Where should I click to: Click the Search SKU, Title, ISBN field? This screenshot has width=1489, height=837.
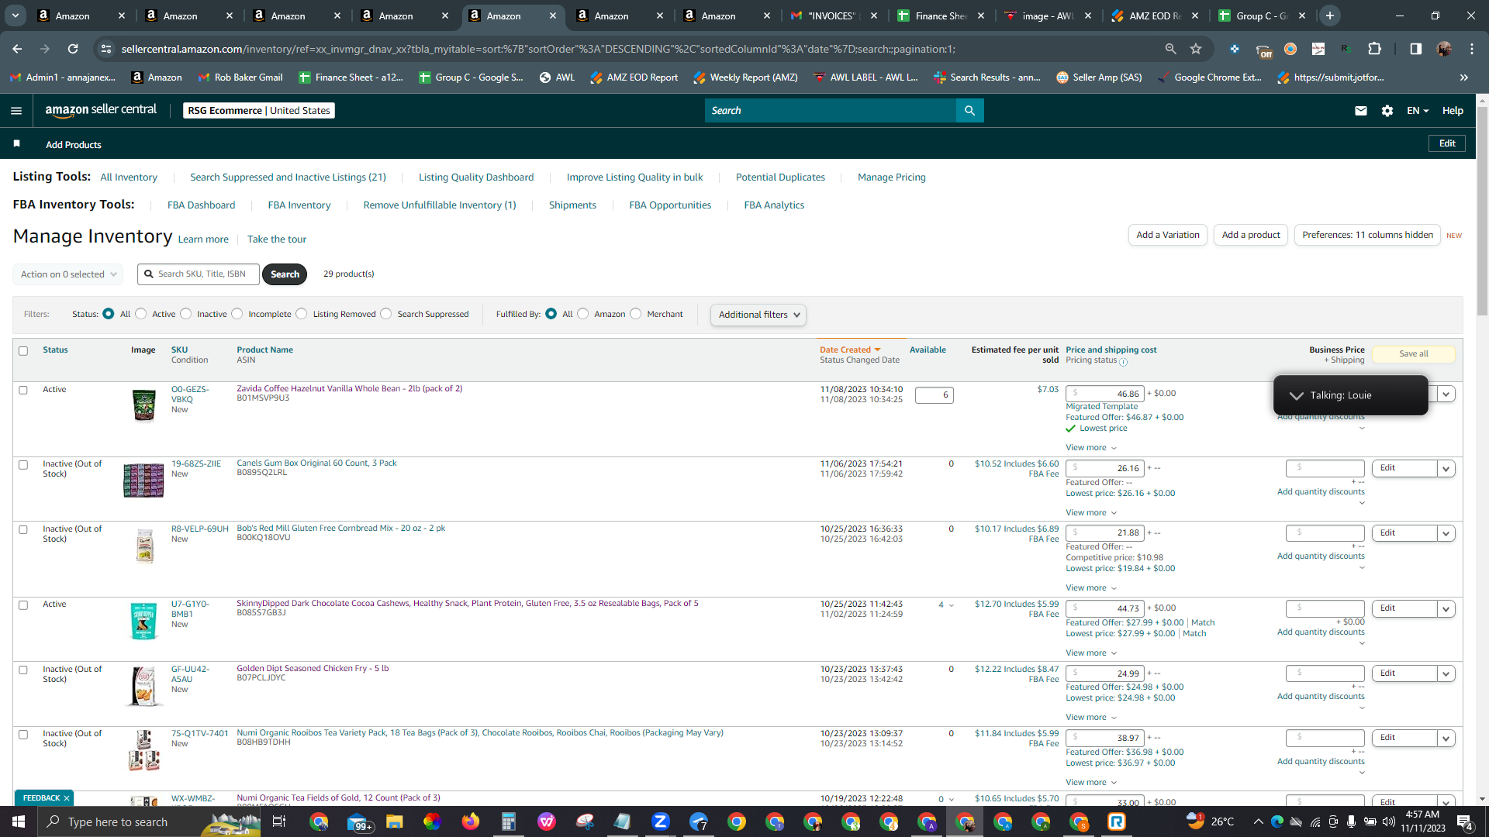pos(199,274)
